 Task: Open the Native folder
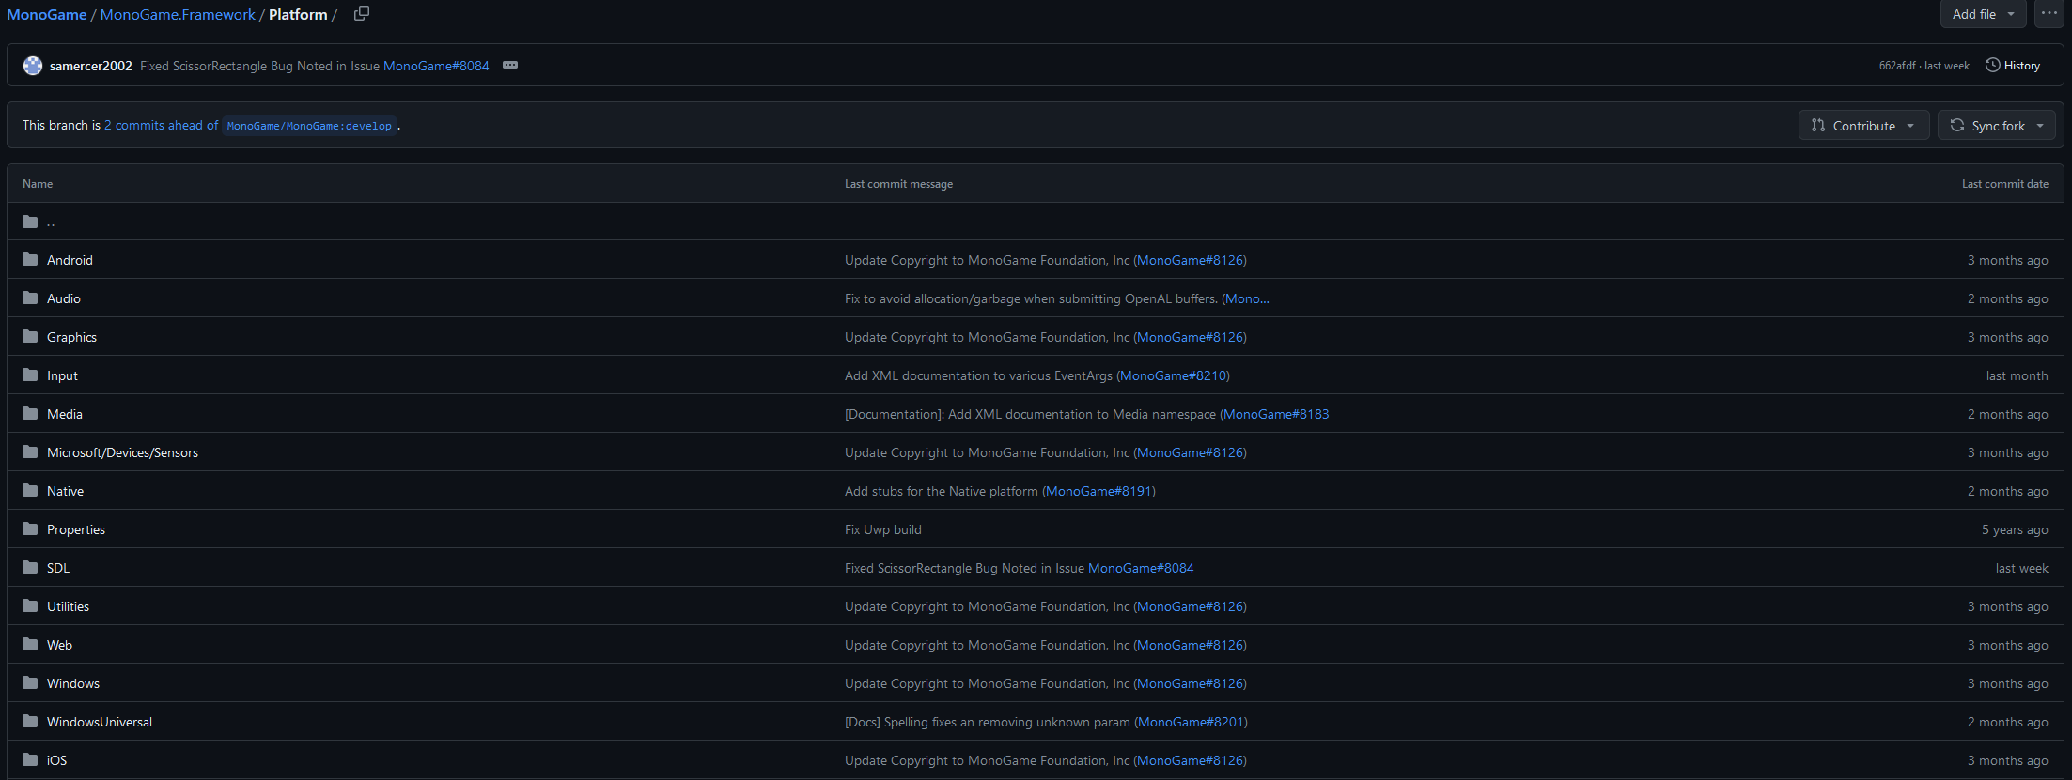tap(65, 491)
